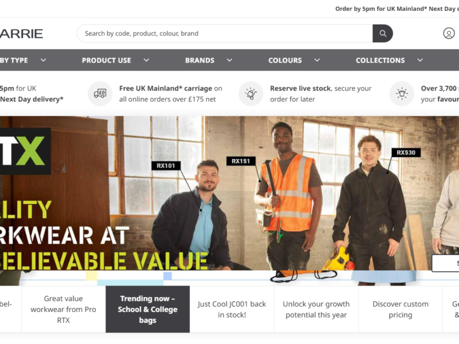This screenshot has width=459, height=344.
Task: Select Unlock your growth potential tab
Action: tap(316, 309)
